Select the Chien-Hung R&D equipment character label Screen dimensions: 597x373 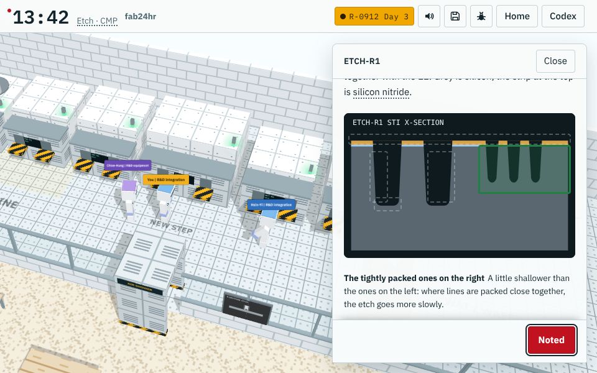tap(127, 165)
